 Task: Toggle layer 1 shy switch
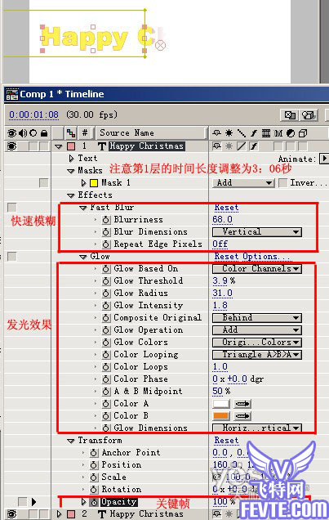pyautogui.click(x=217, y=146)
